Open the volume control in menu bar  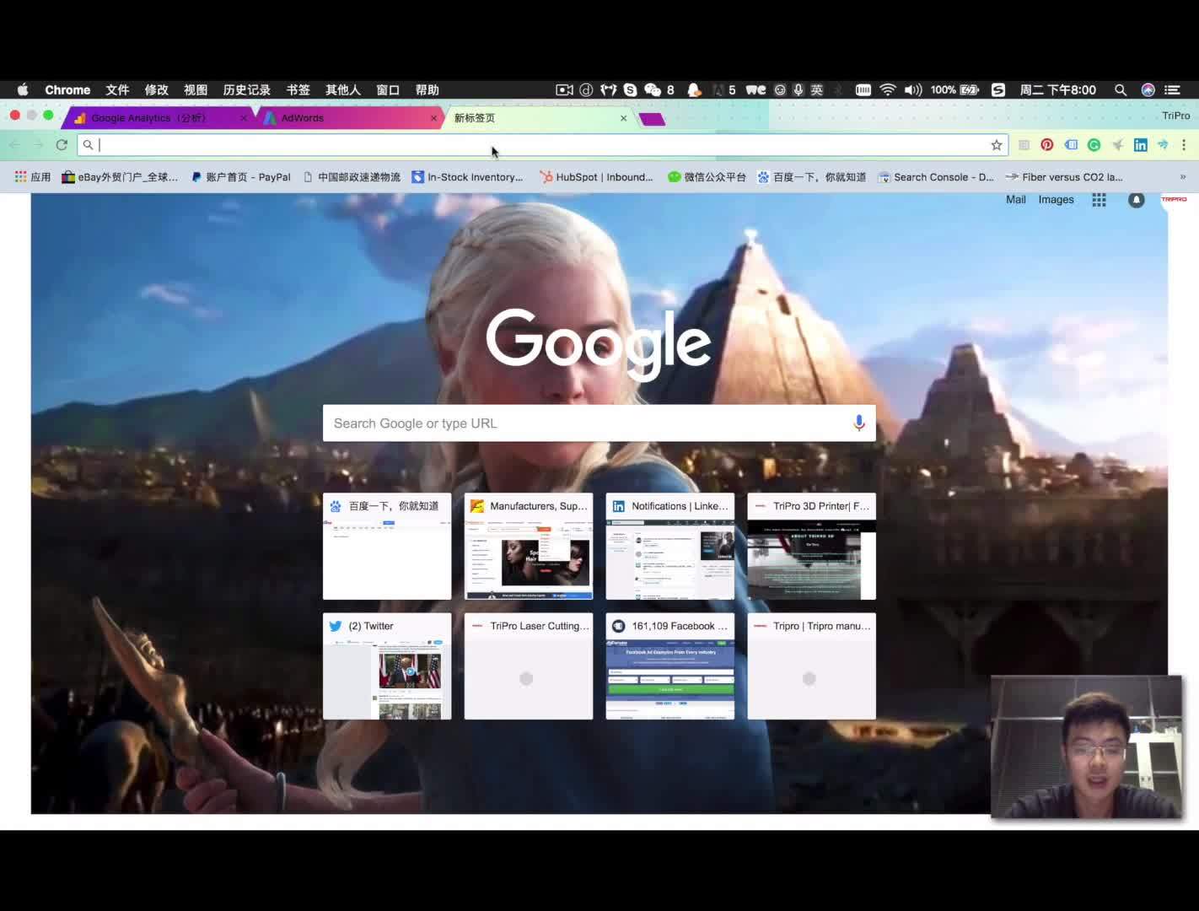(912, 90)
